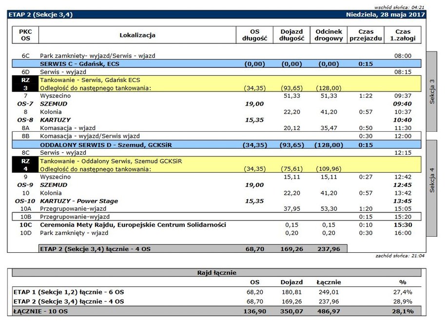The image size is (446, 325).
Task: Click the Dojazd długość column header
Action: pos(292,35)
